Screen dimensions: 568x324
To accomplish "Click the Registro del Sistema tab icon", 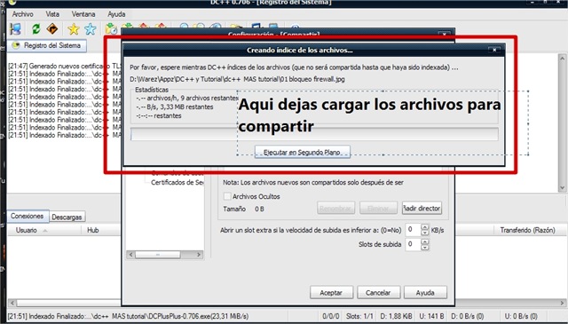I will tap(16, 45).
